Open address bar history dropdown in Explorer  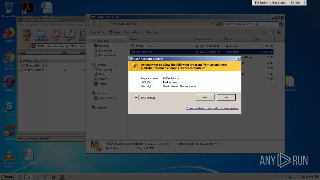pyautogui.click(x=213, y=24)
